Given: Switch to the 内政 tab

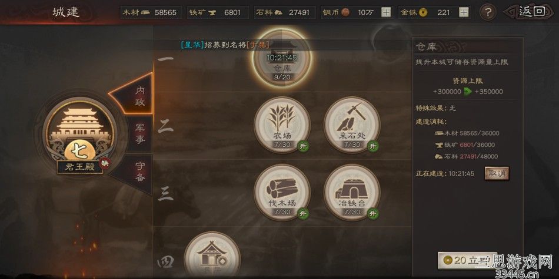Looking at the screenshot, I should tap(137, 95).
